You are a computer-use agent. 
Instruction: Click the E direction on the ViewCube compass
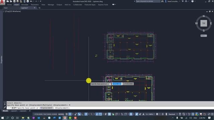(211, 23)
